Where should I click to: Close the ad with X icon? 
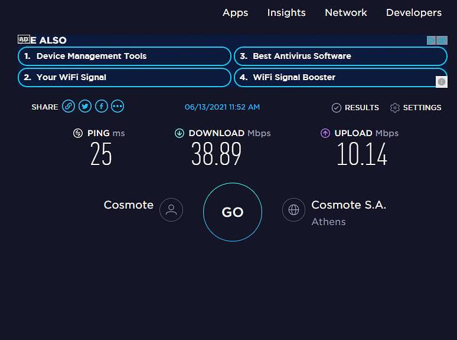(x=442, y=40)
